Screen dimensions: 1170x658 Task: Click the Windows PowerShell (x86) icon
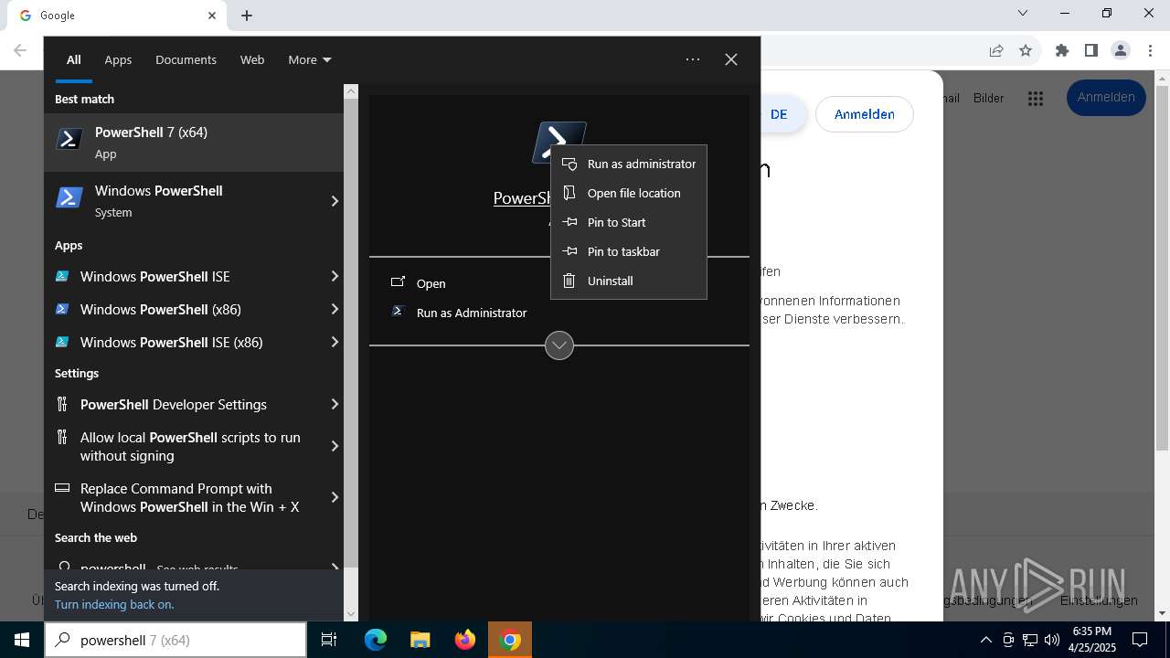click(62, 309)
